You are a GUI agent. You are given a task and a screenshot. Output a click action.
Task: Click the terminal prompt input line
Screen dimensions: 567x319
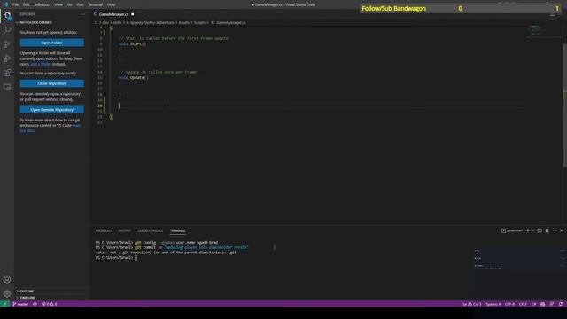(x=116, y=258)
